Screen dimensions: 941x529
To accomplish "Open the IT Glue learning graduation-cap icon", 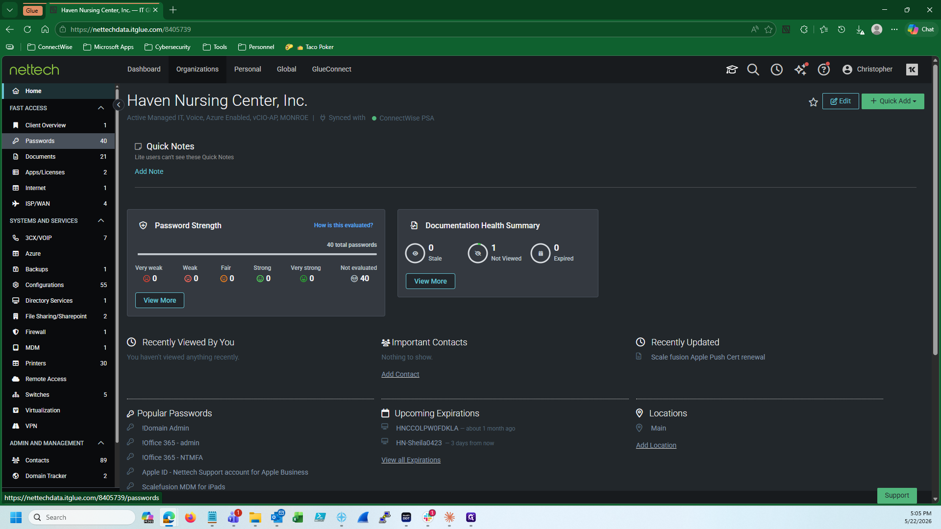I will (x=732, y=70).
